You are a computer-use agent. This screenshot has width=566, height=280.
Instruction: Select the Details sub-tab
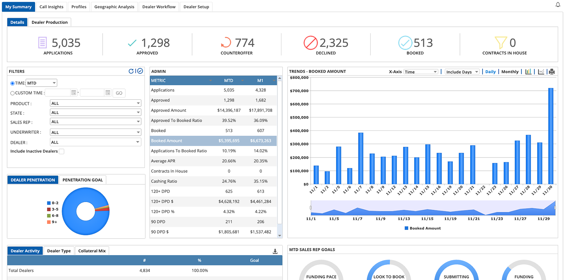pyautogui.click(x=17, y=22)
